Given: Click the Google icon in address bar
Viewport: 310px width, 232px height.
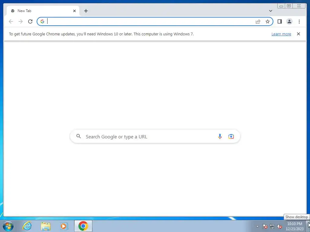Looking at the screenshot, I should click(x=42, y=21).
